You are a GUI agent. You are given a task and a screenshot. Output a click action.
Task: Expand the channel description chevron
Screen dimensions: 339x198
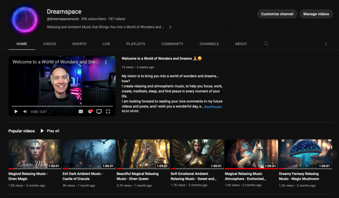pyautogui.click(x=170, y=27)
